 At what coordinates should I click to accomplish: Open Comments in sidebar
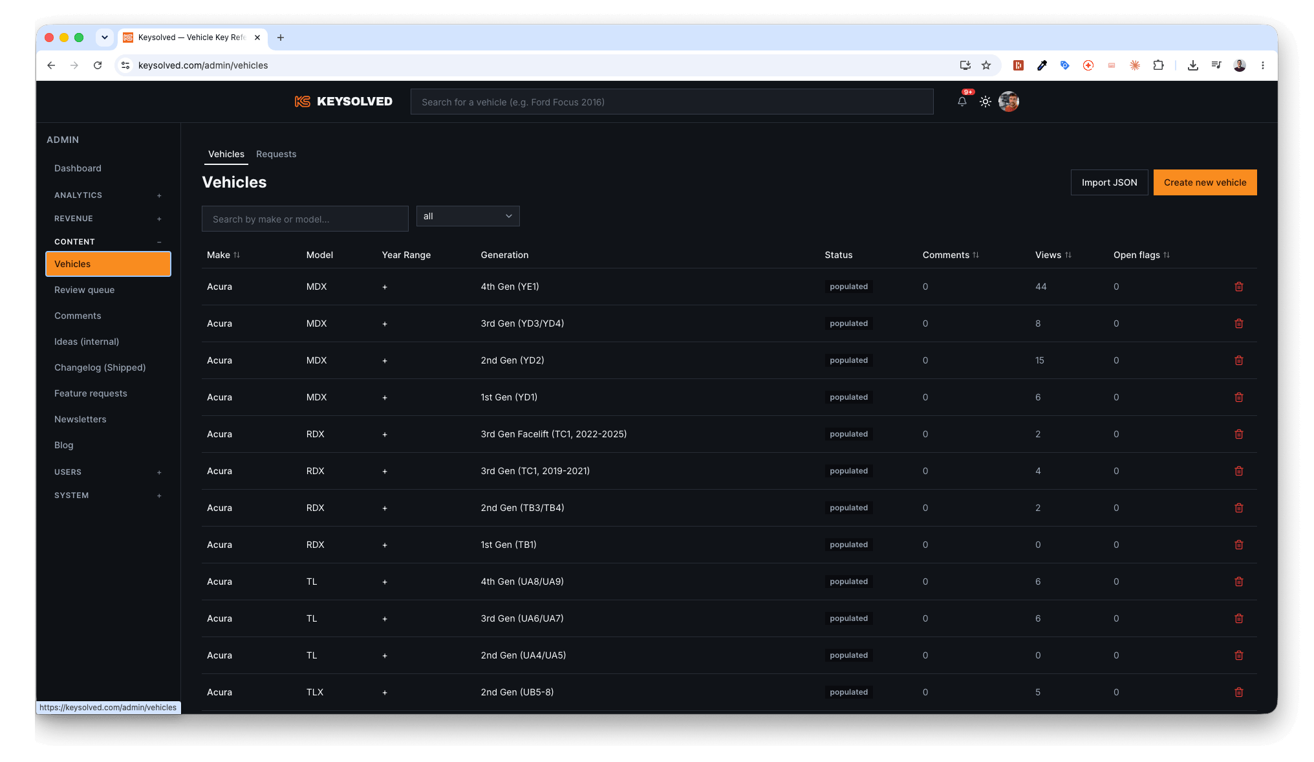(78, 316)
